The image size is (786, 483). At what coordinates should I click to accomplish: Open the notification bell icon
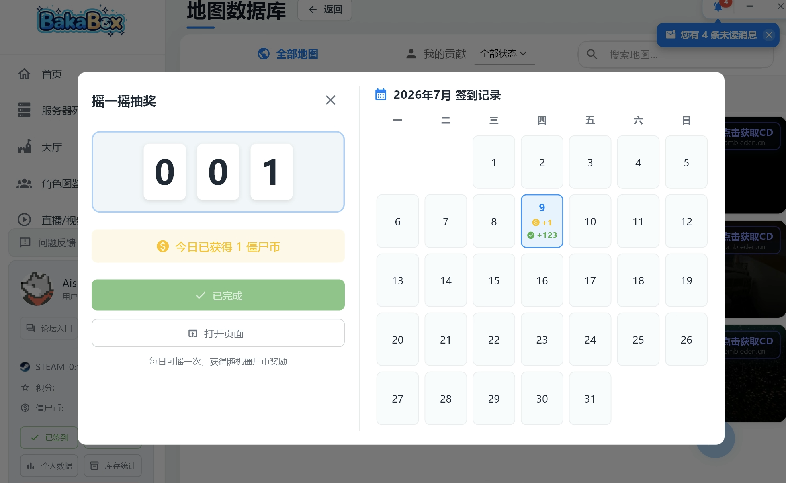coord(718,7)
